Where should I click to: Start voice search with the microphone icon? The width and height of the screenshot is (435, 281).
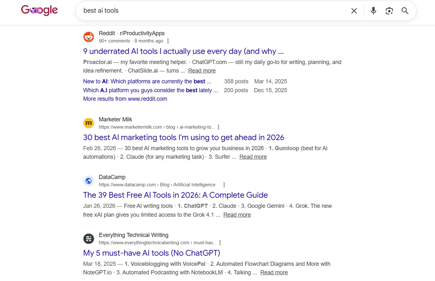(373, 11)
